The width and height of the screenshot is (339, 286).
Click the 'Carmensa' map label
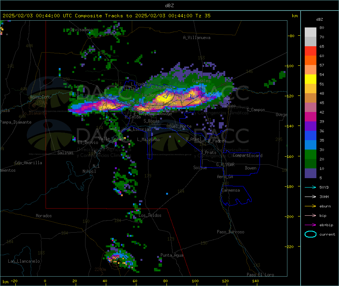[231, 190]
